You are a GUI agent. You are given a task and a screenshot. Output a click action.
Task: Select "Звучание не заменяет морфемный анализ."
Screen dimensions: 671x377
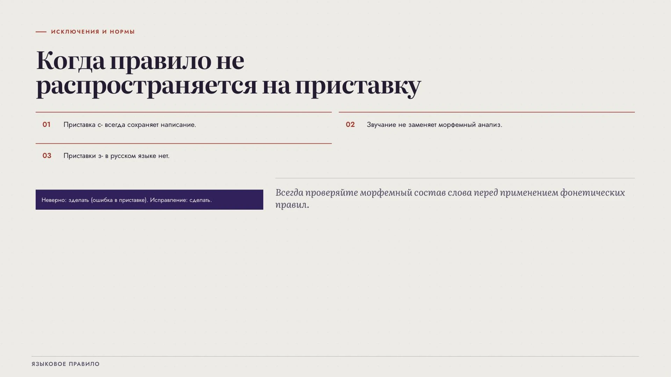[x=434, y=125]
